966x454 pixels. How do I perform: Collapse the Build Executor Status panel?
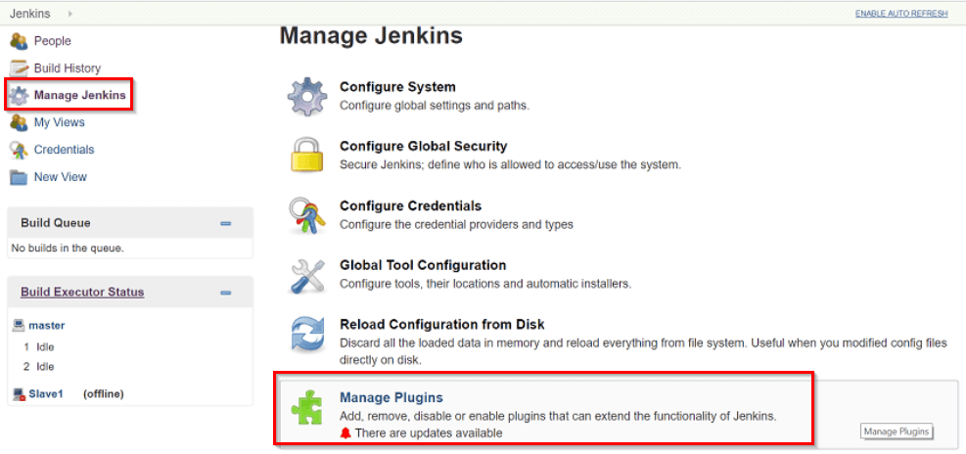click(x=225, y=293)
